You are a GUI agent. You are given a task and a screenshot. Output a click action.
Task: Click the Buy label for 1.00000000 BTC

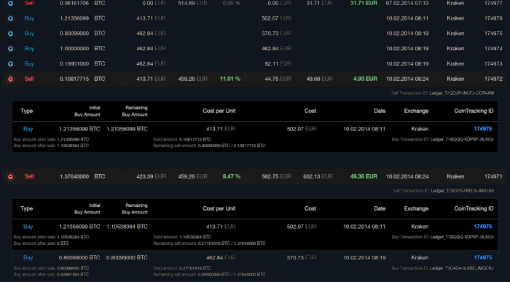point(29,49)
